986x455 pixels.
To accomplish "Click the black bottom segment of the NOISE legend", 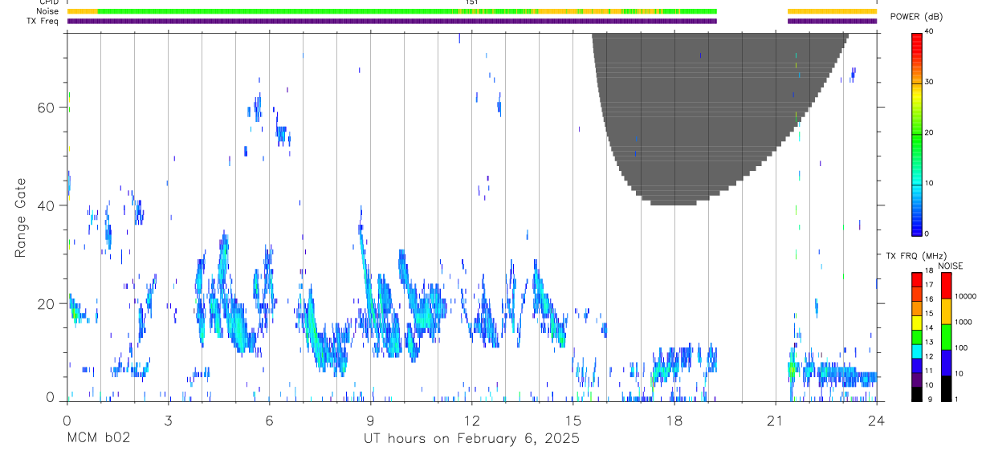I will [x=947, y=388].
